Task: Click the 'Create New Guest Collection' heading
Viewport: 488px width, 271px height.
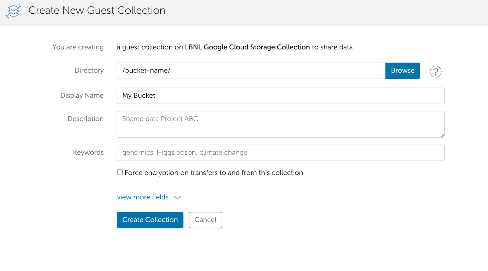Action: click(97, 10)
